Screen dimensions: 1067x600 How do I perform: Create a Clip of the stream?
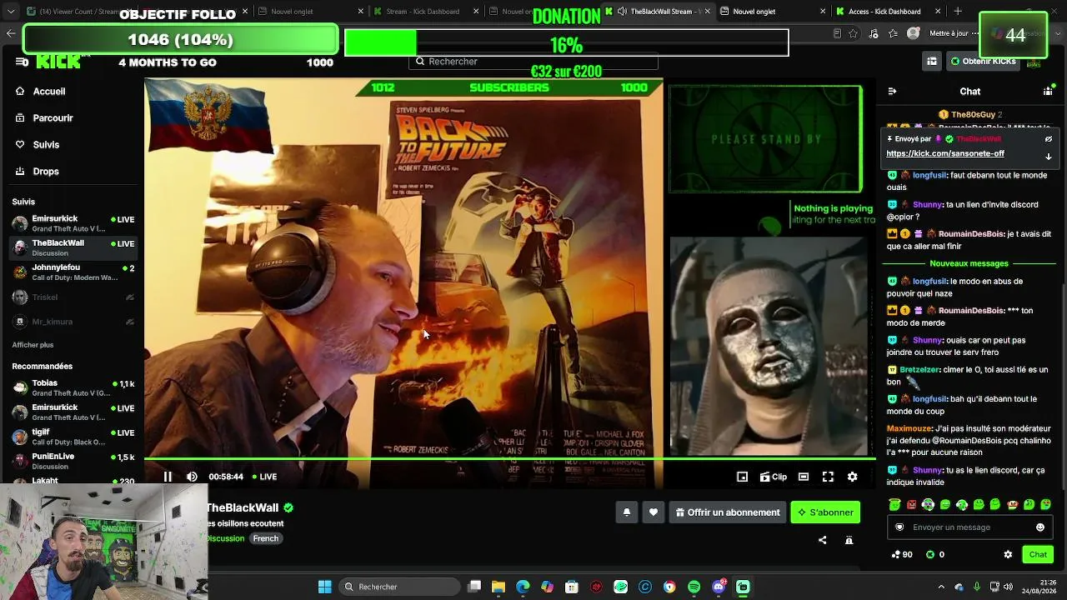(x=773, y=477)
